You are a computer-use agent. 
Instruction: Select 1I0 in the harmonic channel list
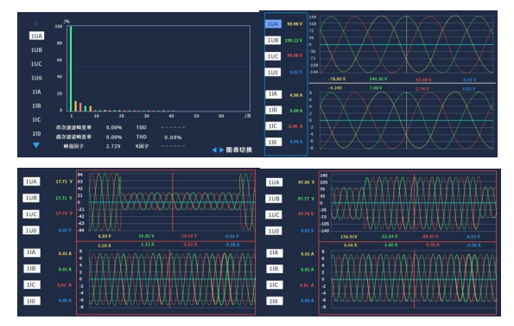tap(36, 133)
